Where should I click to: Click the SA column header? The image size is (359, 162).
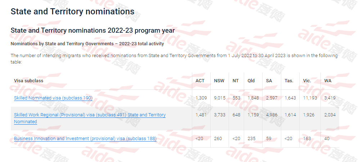click(x=269, y=81)
